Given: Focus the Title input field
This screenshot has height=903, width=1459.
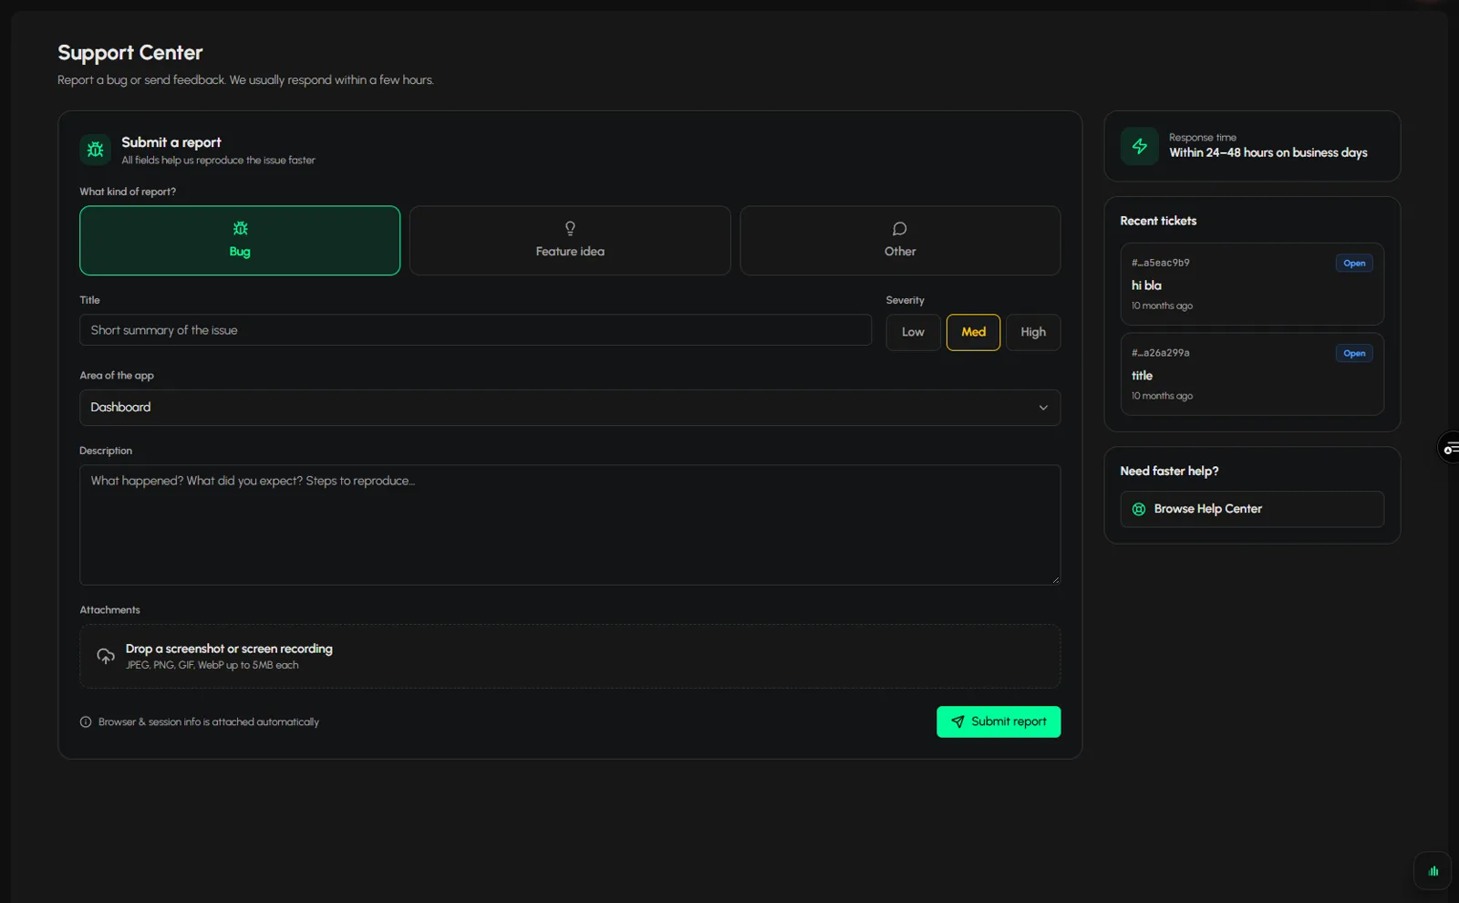Looking at the screenshot, I should pos(475,330).
